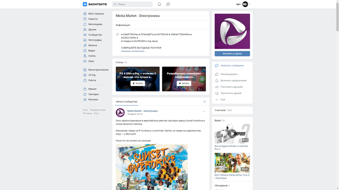Expand the Ещё footer dropdown

(97, 113)
